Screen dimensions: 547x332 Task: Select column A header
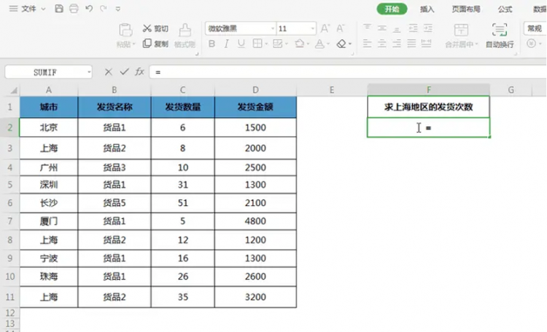pos(49,90)
